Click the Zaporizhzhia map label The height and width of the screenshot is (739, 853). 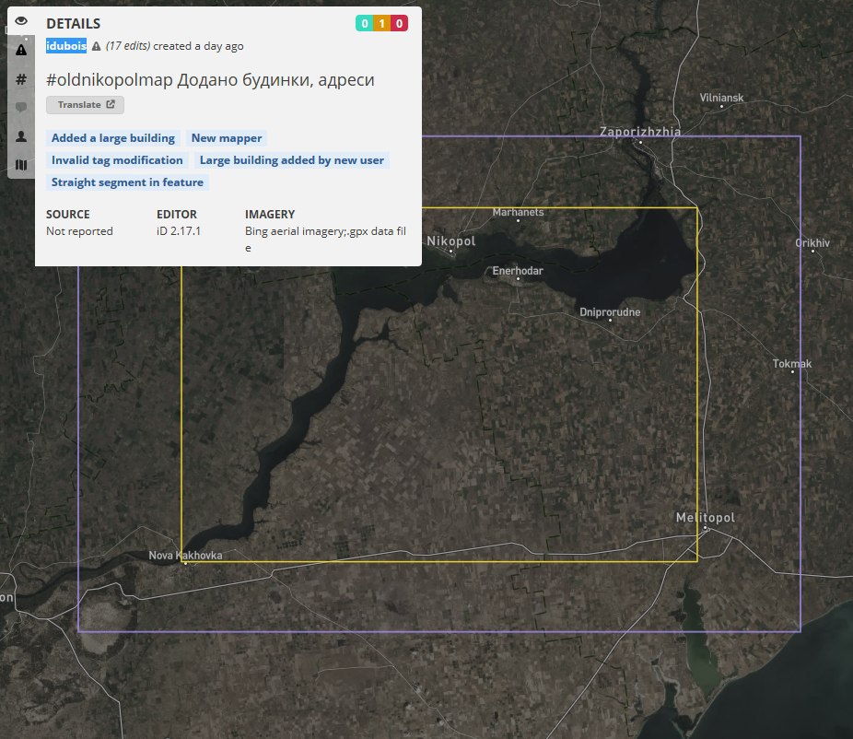pos(640,132)
